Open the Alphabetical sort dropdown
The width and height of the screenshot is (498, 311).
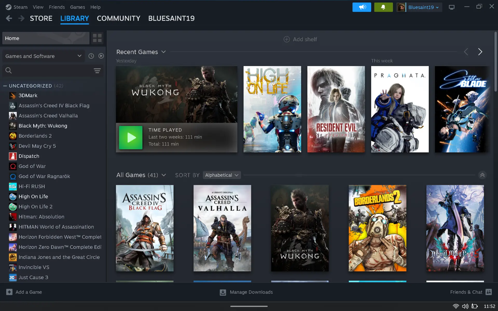[222, 175]
